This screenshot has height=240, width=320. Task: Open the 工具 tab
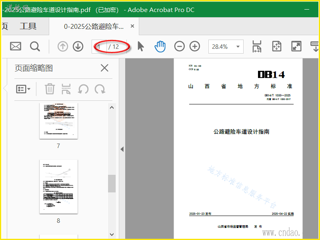coord(28,26)
